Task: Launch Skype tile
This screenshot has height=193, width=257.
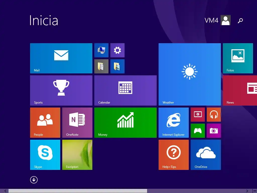Action: point(45,155)
